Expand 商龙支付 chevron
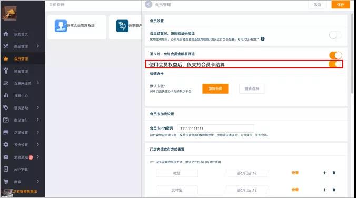The width and height of the screenshot is (356, 198). pyautogui.click(x=38, y=120)
